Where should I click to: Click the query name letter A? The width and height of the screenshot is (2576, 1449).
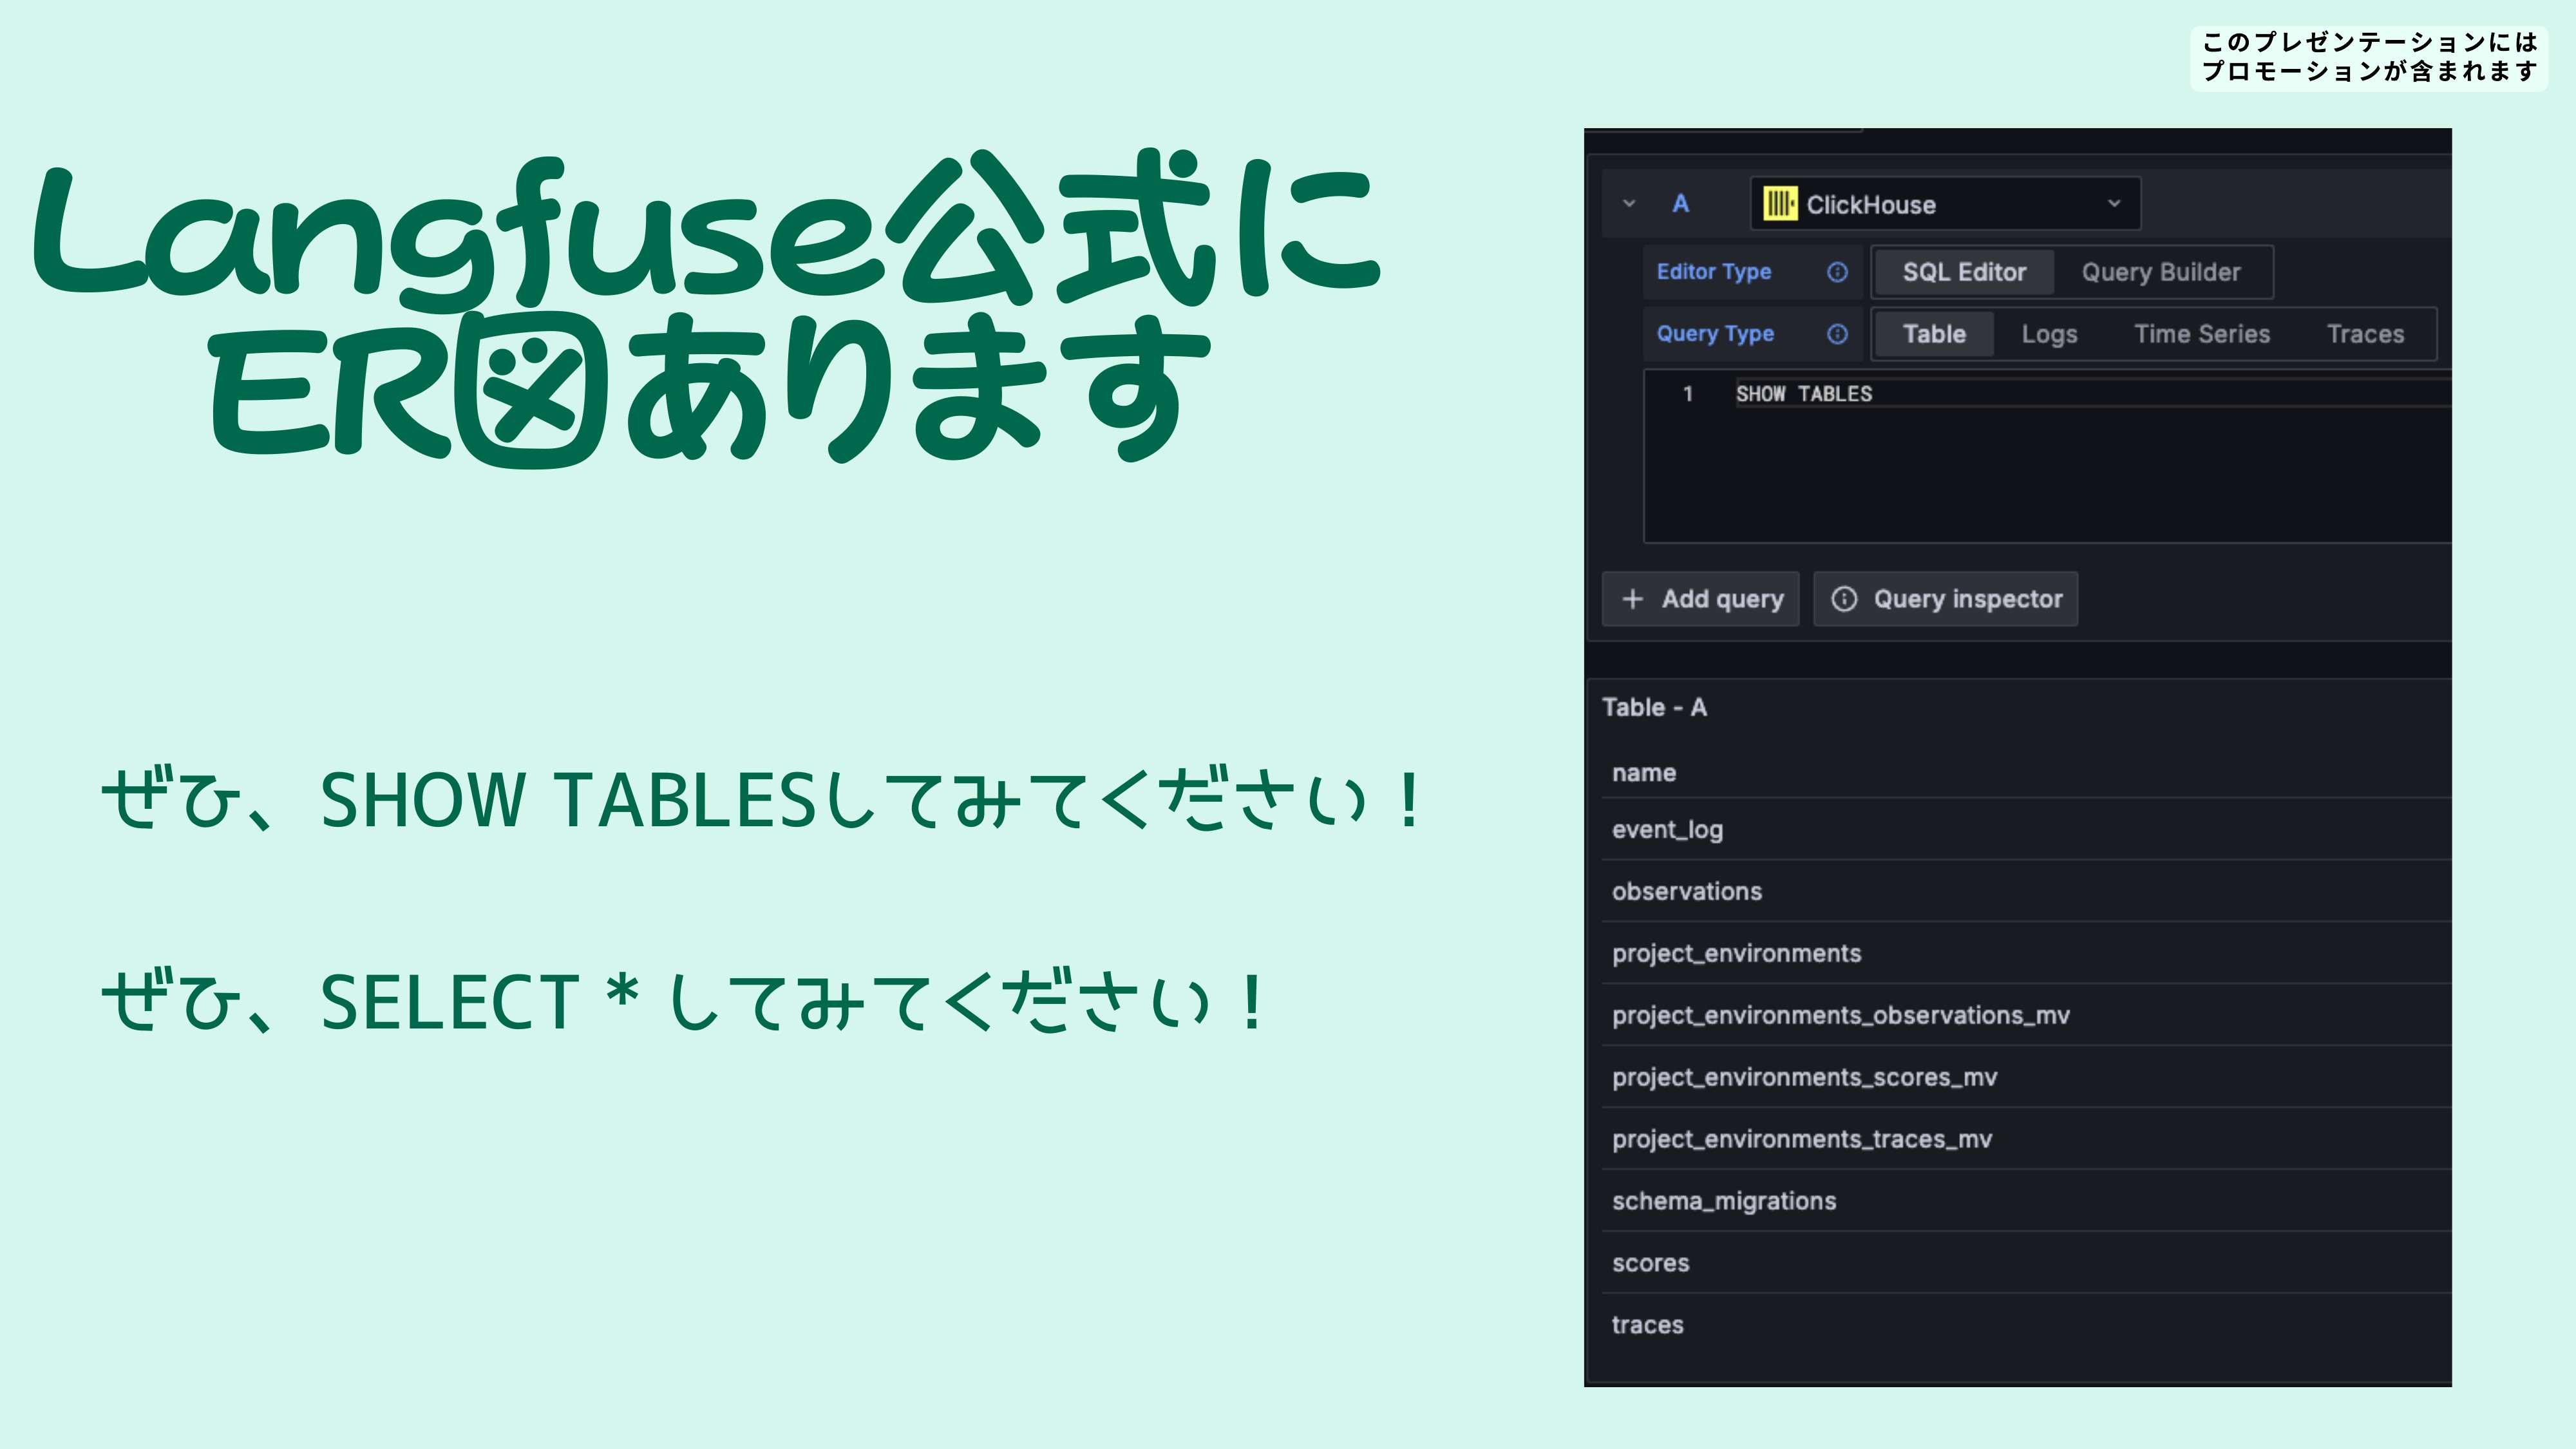1680,204
